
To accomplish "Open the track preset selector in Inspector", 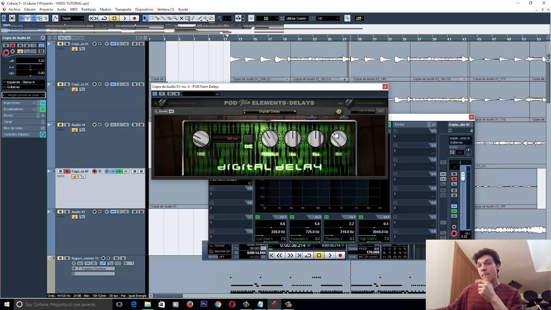I will 24,95.
